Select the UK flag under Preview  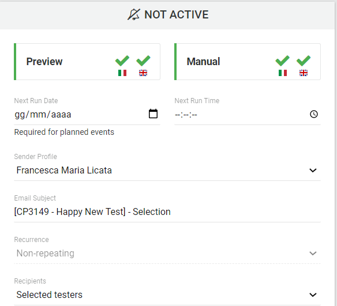pyautogui.click(x=143, y=73)
